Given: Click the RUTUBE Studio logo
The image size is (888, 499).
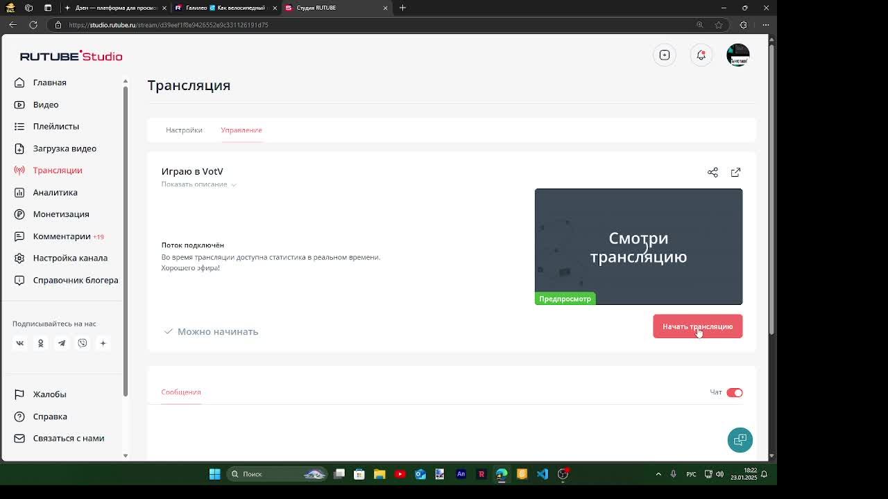Looking at the screenshot, I should [x=71, y=56].
